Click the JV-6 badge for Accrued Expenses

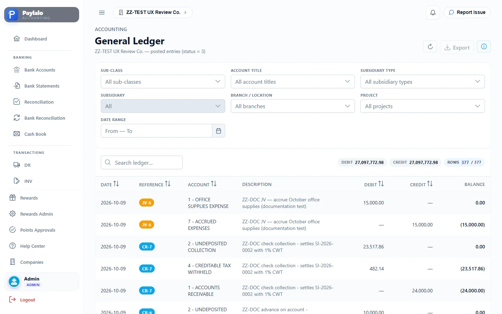(147, 225)
